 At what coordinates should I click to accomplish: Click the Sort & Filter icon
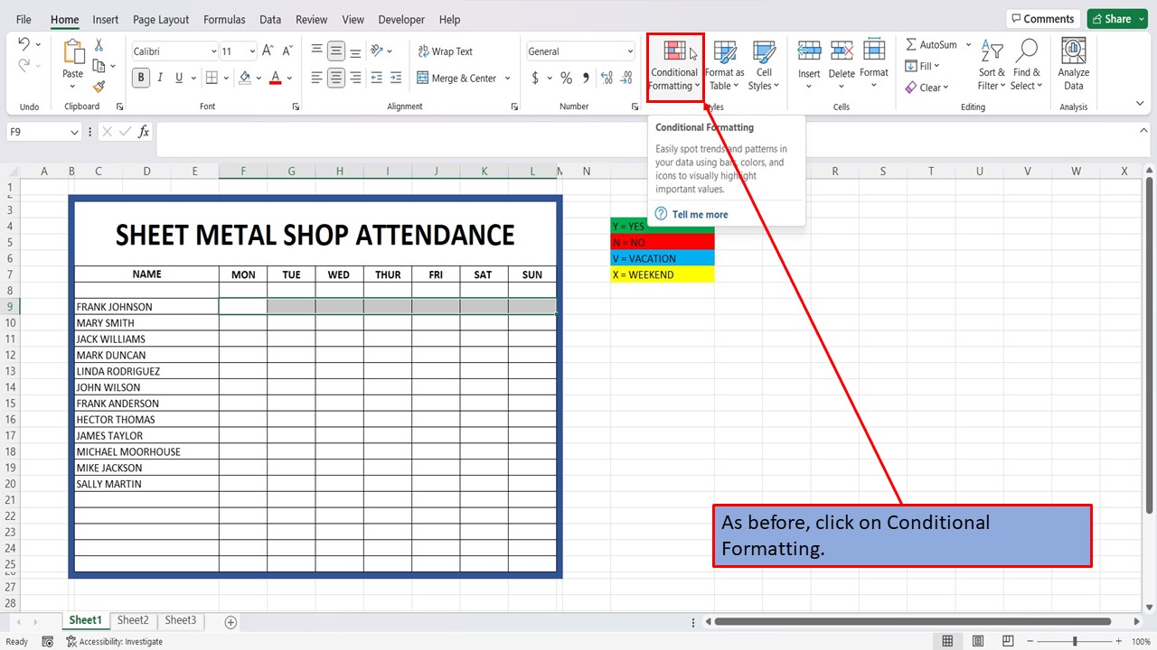tap(992, 51)
